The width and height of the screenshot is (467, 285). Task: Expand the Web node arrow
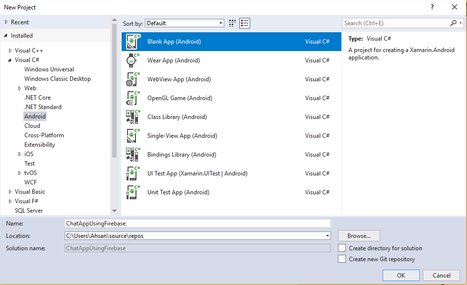tap(20, 88)
